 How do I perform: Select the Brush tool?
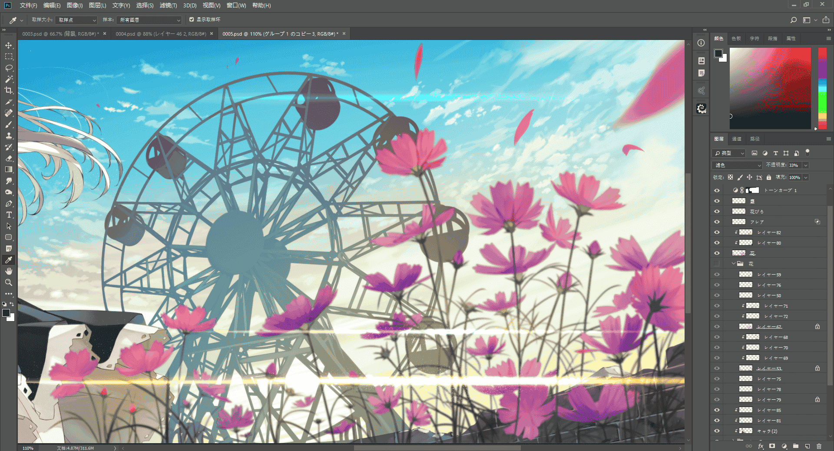pyautogui.click(x=9, y=125)
